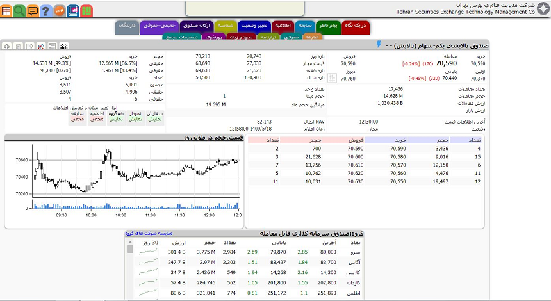
Task: Toggle سفارش panel visibility
Action: click(155, 117)
